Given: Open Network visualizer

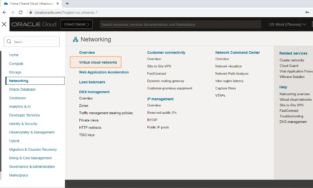Looking at the screenshot, I should click(229, 66).
